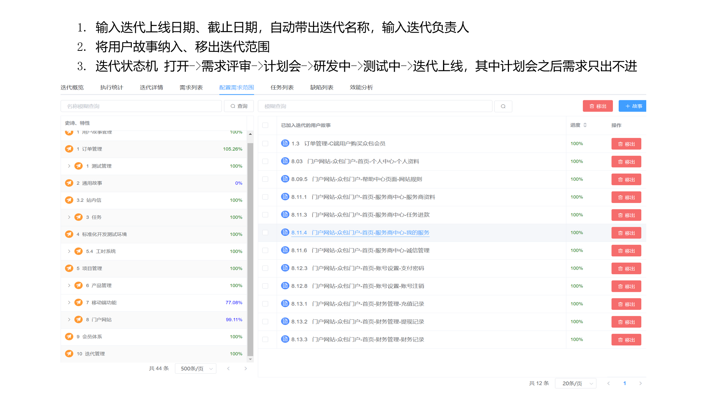The image size is (703, 395).
Task: Click the document icon for story 8.12.3
Action: pos(285,268)
